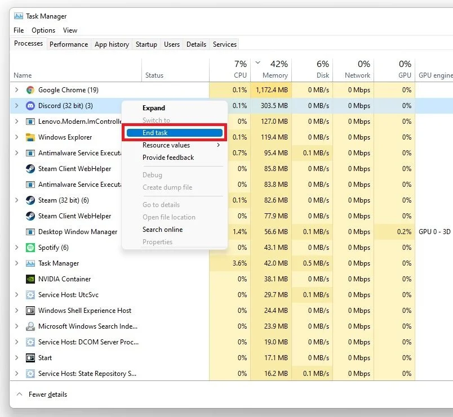
Task: Sort by the CPU column header
Action: [230, 70]
